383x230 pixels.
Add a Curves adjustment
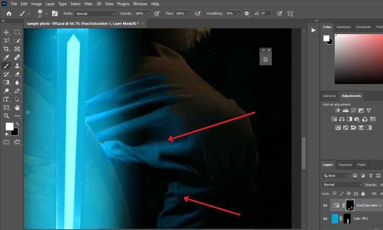coord(353,110)
